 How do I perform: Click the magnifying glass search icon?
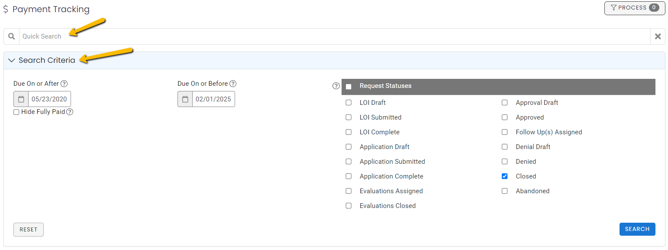click(11, 36)
